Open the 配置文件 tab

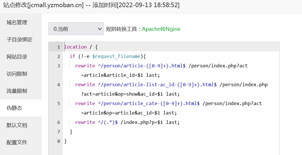[x=17, y=142]
